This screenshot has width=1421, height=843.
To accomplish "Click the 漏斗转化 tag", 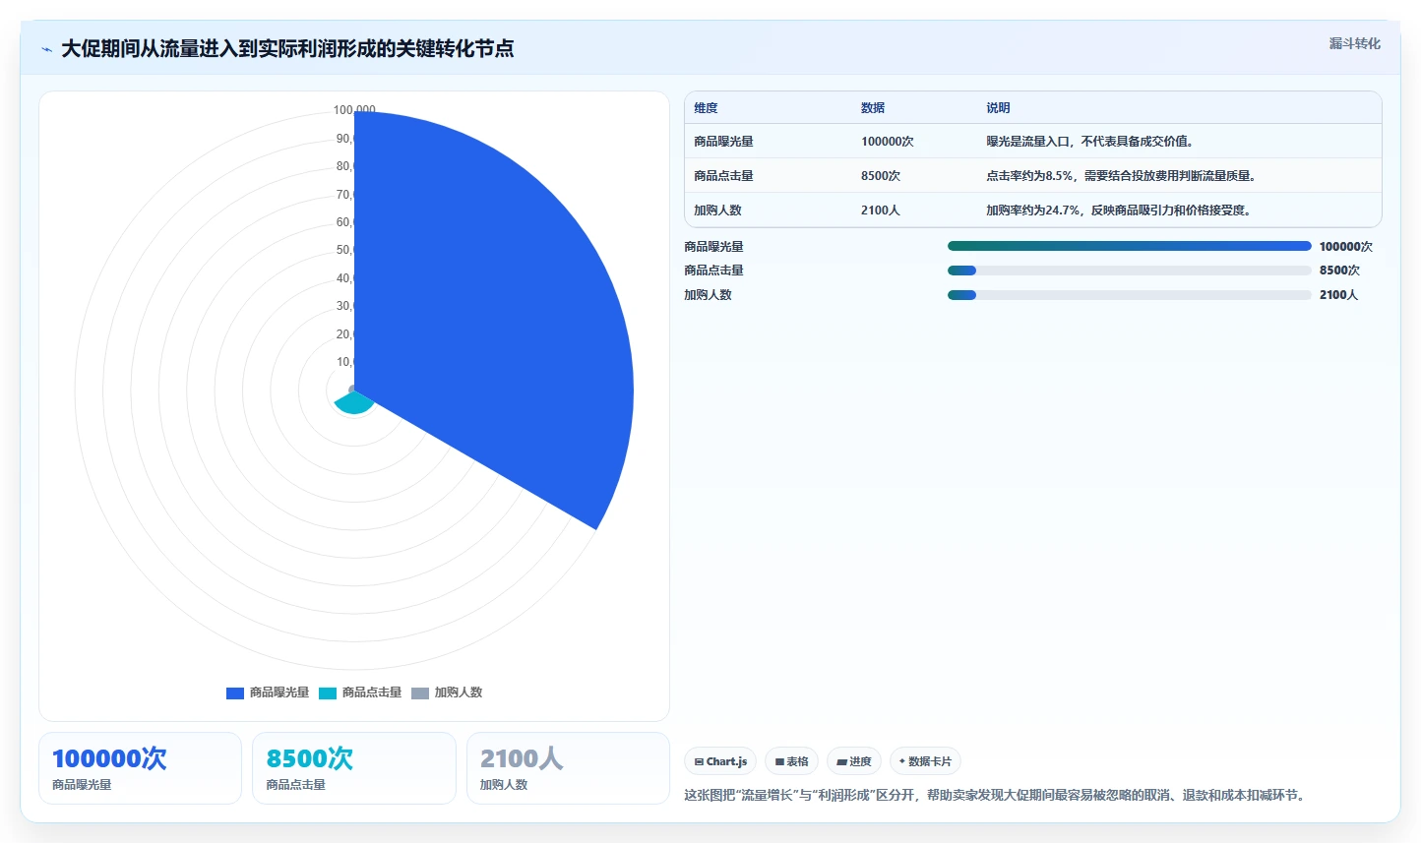I will (1354, 43).
